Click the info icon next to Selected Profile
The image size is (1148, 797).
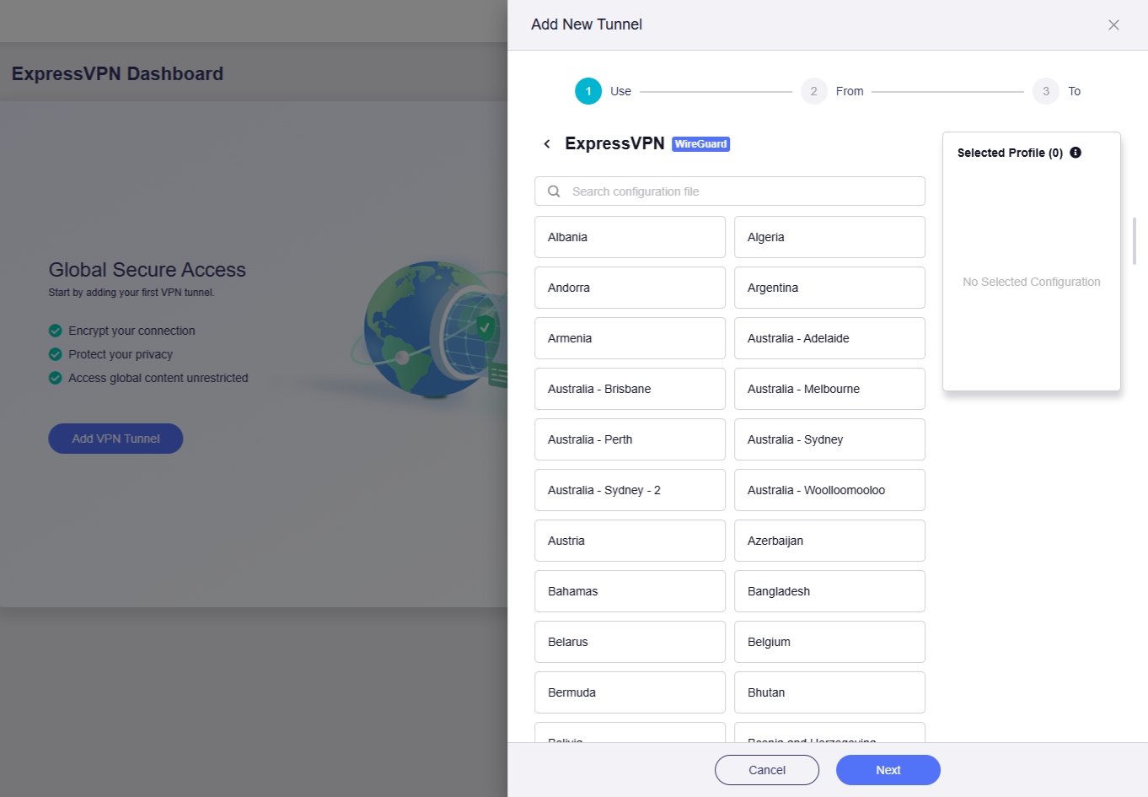[x=1076, y=153]
